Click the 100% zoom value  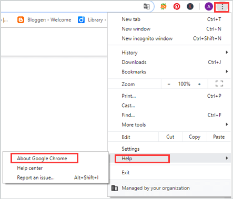click(x=184, y=84)
